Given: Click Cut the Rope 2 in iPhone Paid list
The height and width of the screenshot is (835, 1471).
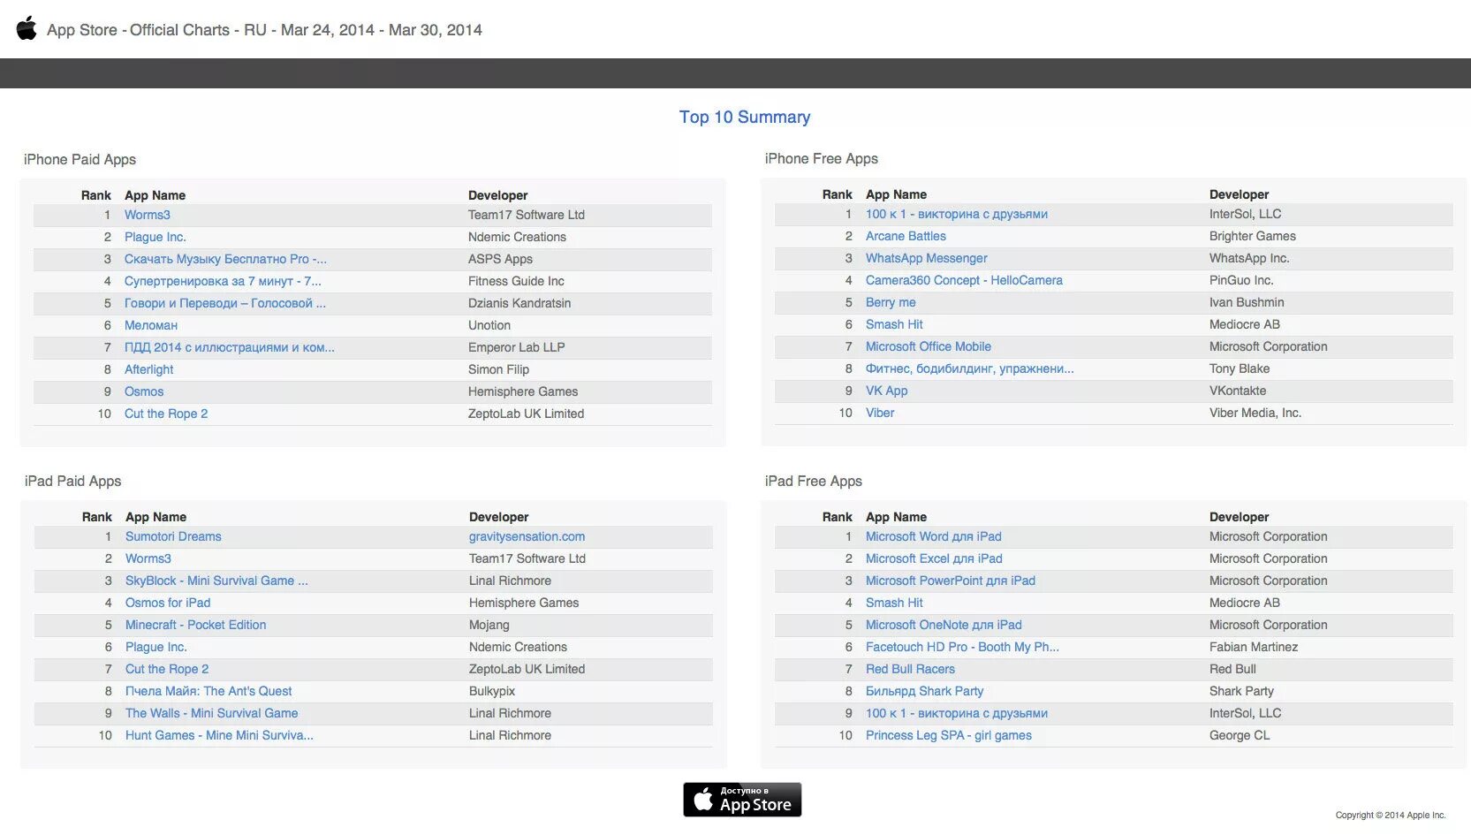Looking at the screenshot, I should point(165,413).
